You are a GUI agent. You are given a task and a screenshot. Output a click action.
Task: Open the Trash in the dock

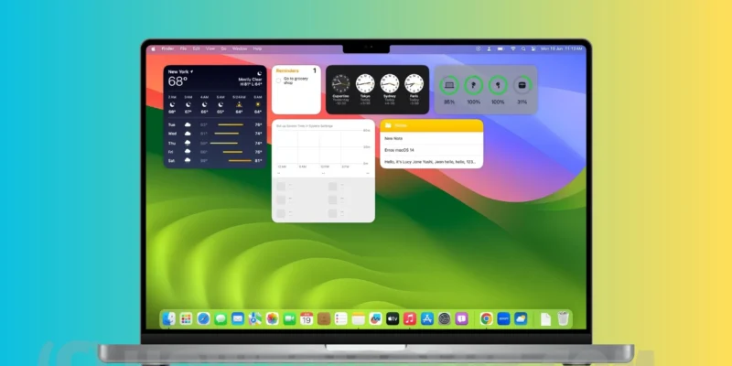(563, 318)
